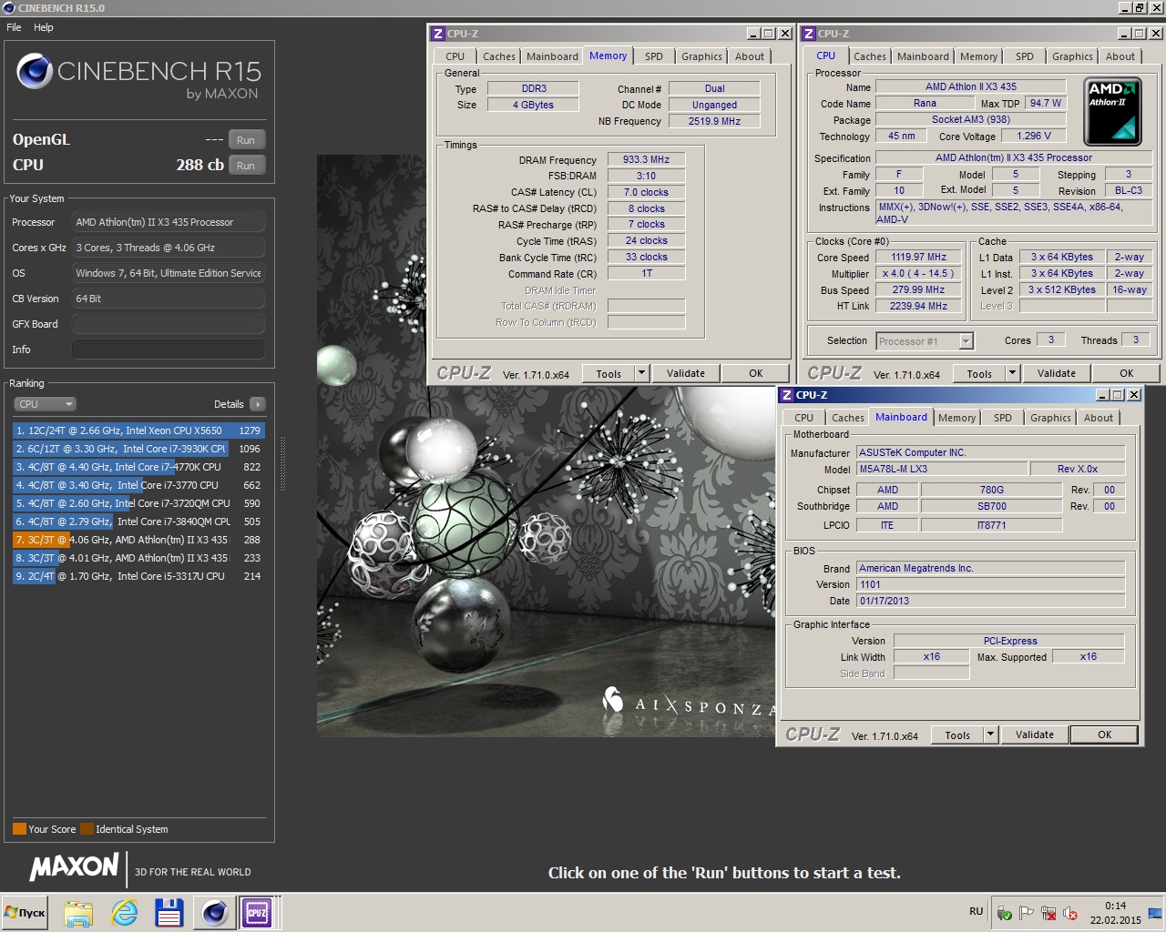
Task: Click Tools button in Memory CPU-Z window
Action: [x=609, y=373]
